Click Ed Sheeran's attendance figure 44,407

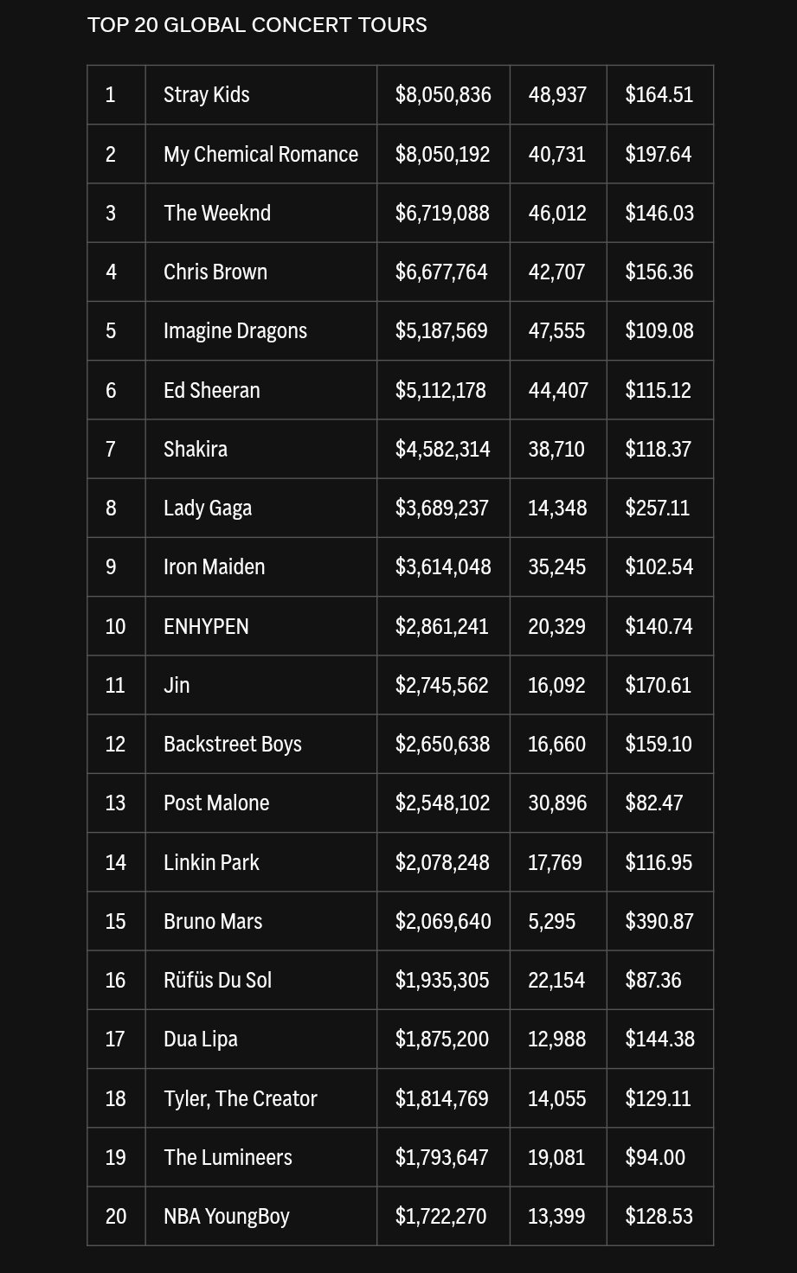point(557,390)
